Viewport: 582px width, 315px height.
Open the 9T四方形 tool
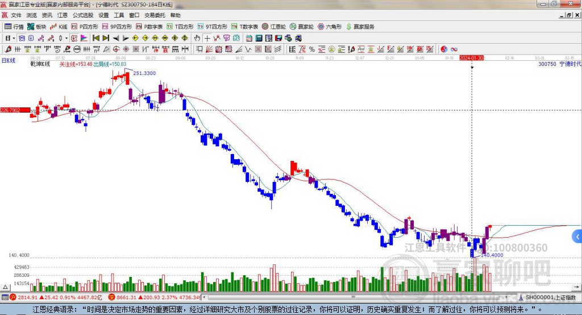[213, 27]
